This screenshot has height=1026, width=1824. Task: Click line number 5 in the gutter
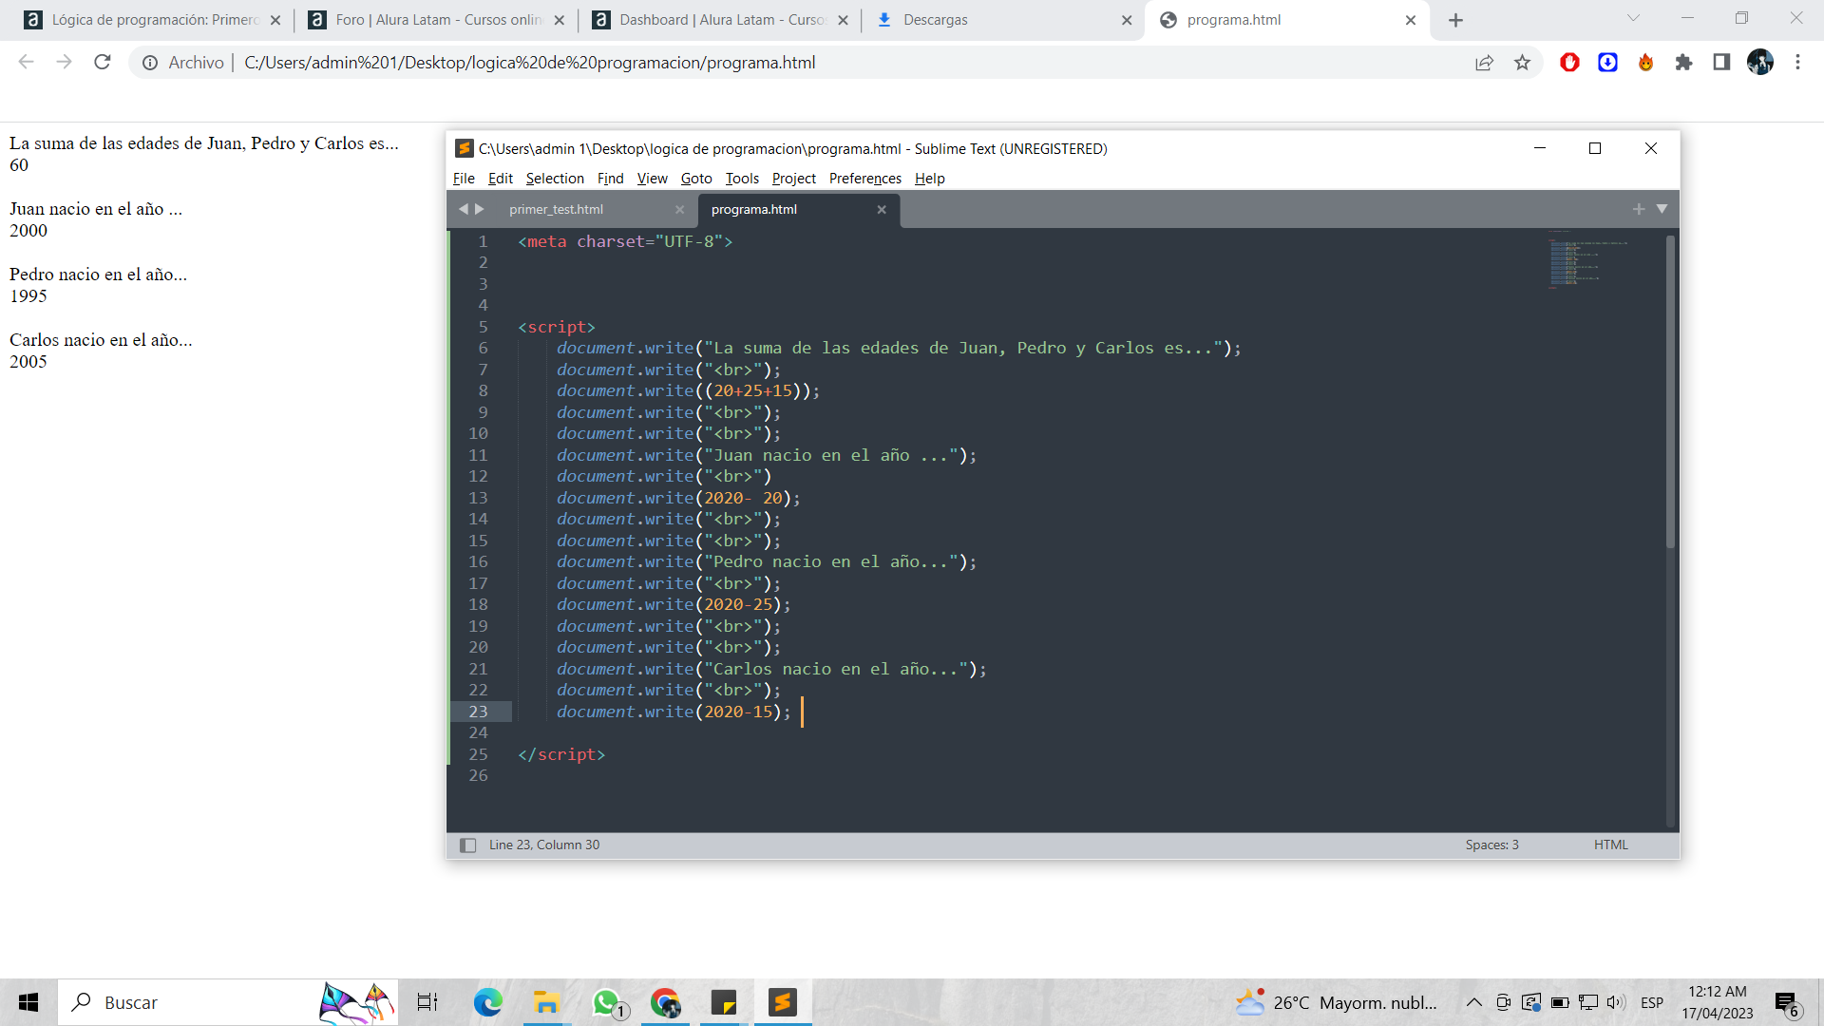pyautogui.click(x=483, y=327)
